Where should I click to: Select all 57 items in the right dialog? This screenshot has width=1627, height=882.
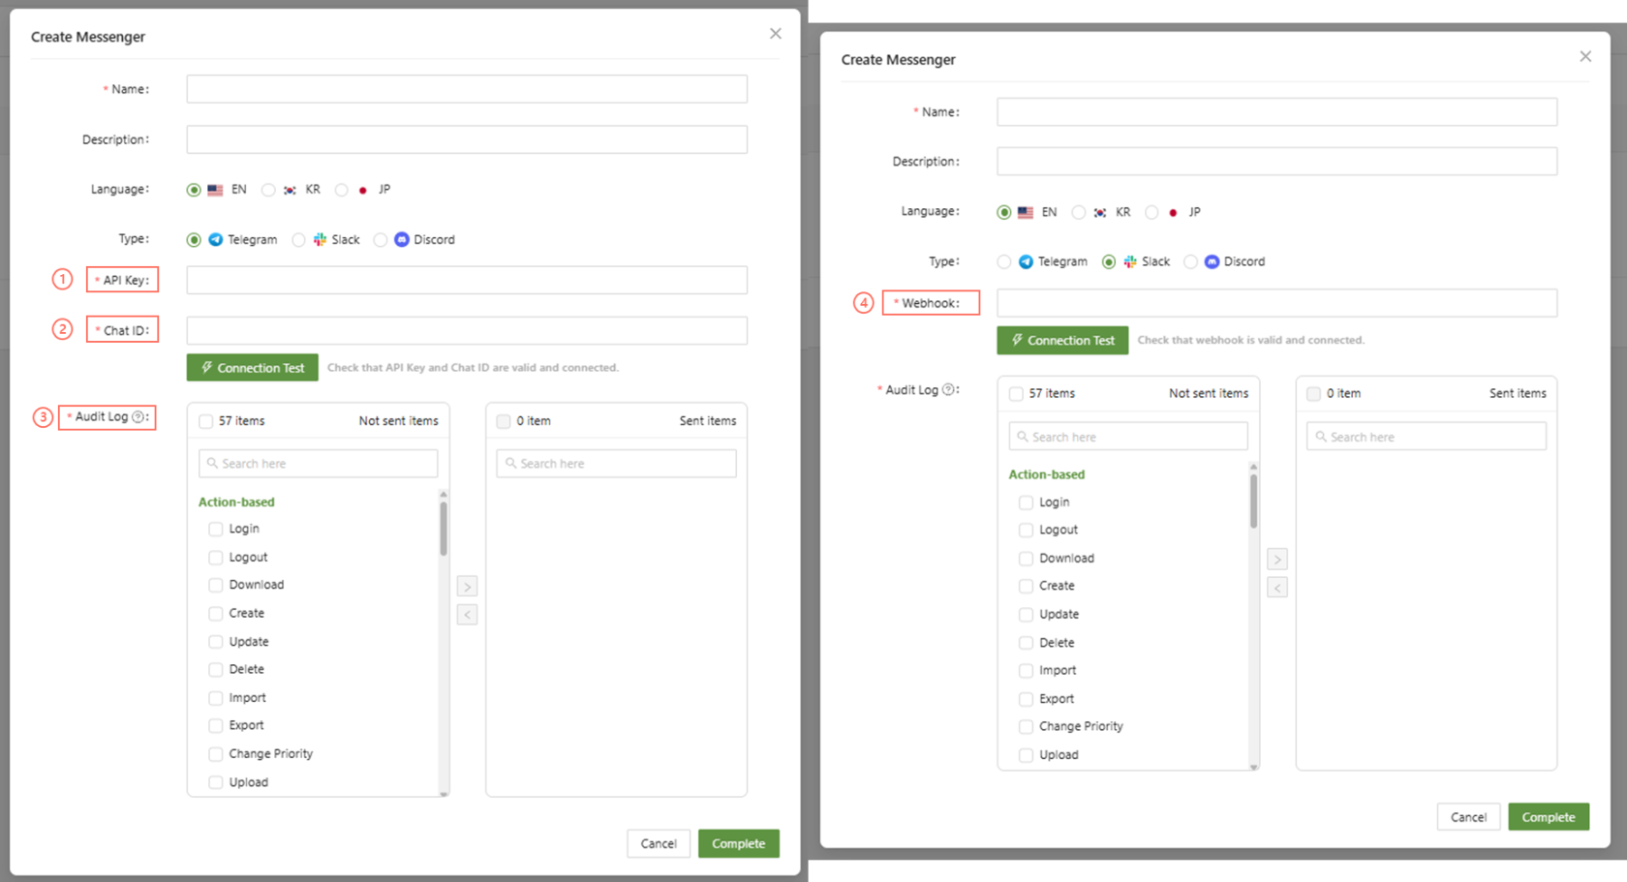[x=1016, y=394]
